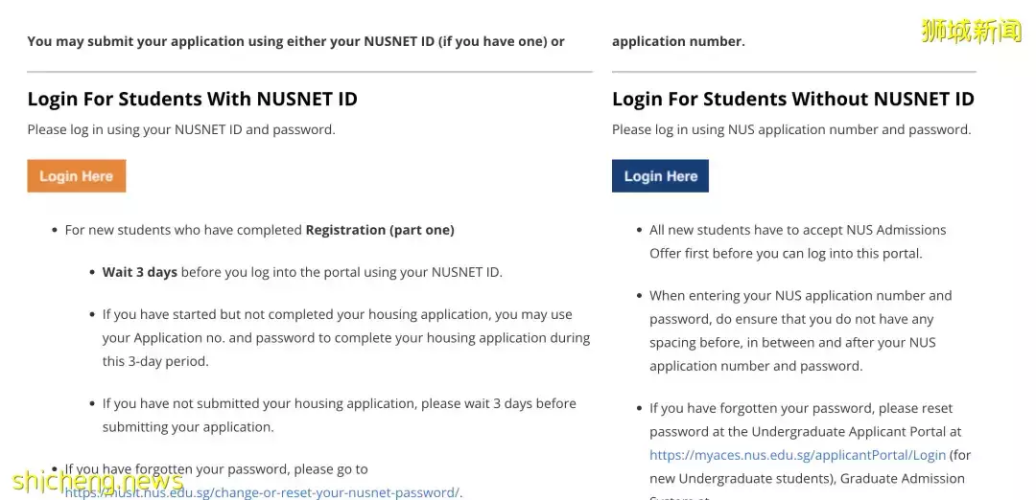Image resolution: width=1036 pixels, height=500 pixels.
Task: Click the bold 'Registration (part one)' text
Action: 380,230
